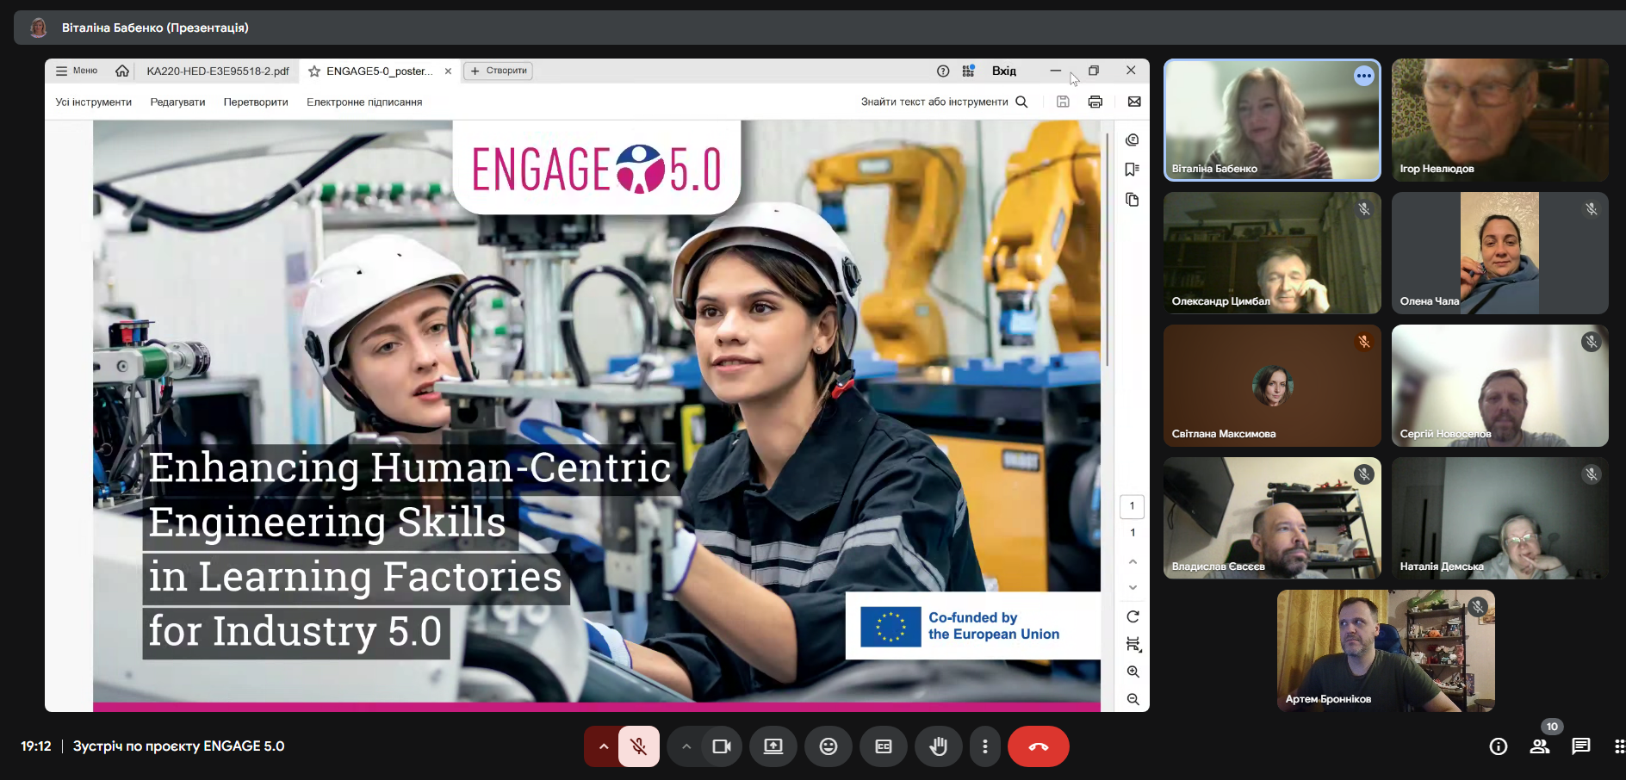Click the raise hand icon
The image size is (1626, 780).
coord(938,746)
